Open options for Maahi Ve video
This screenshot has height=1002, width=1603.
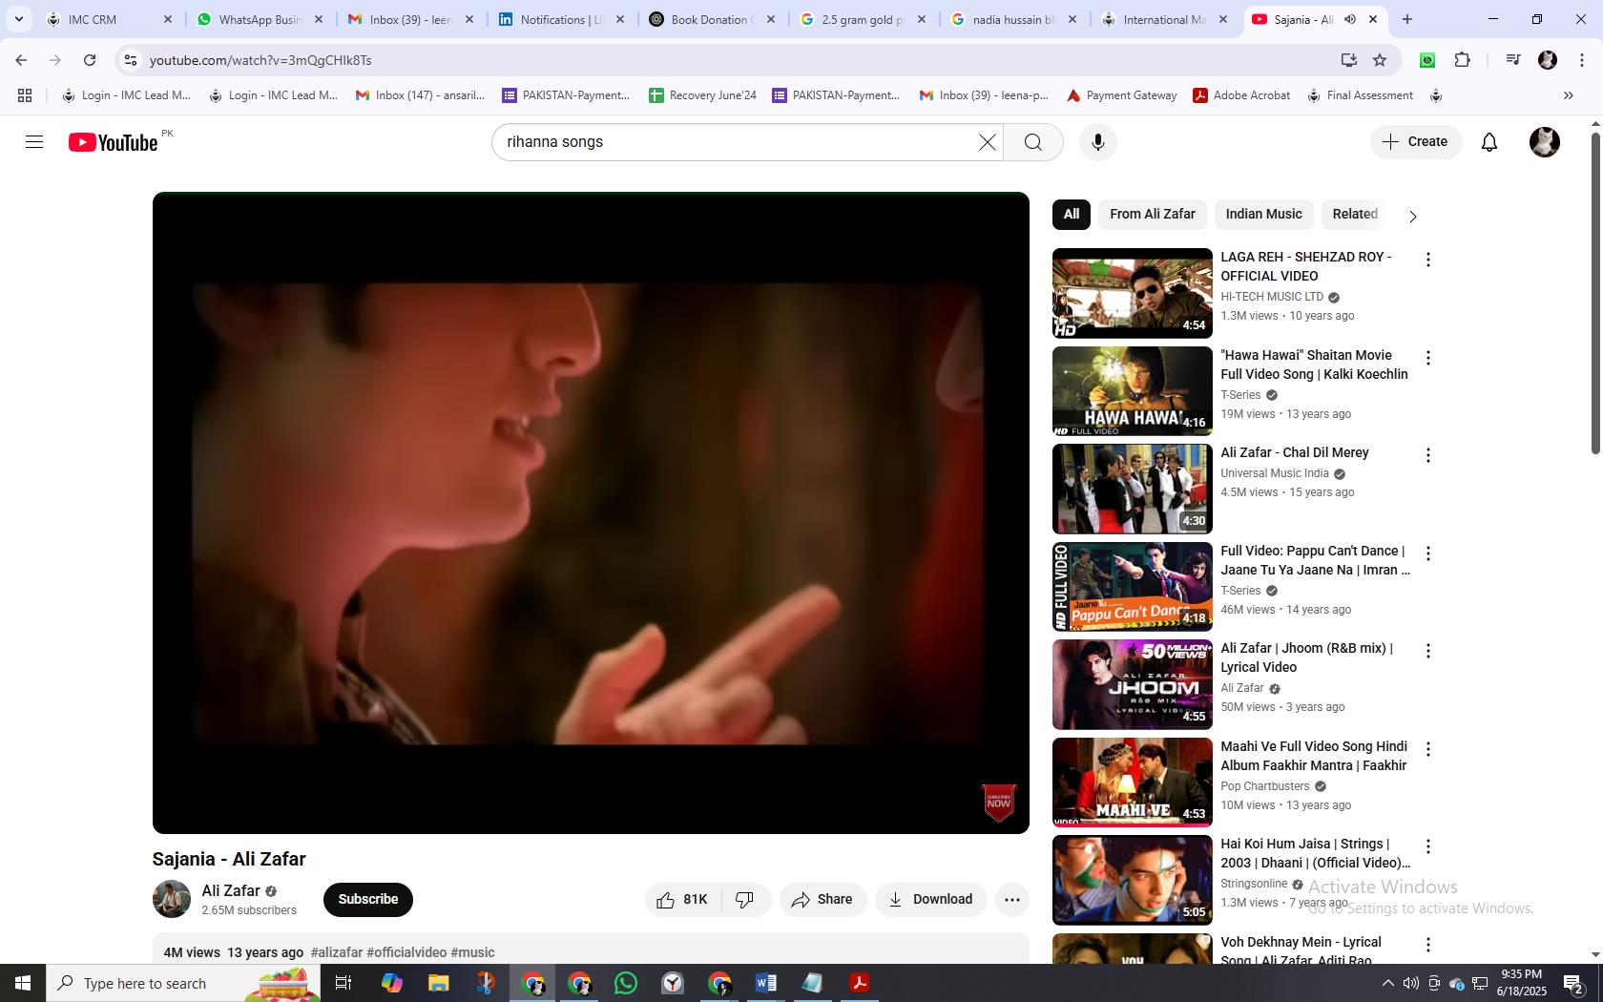point(1428,749)
